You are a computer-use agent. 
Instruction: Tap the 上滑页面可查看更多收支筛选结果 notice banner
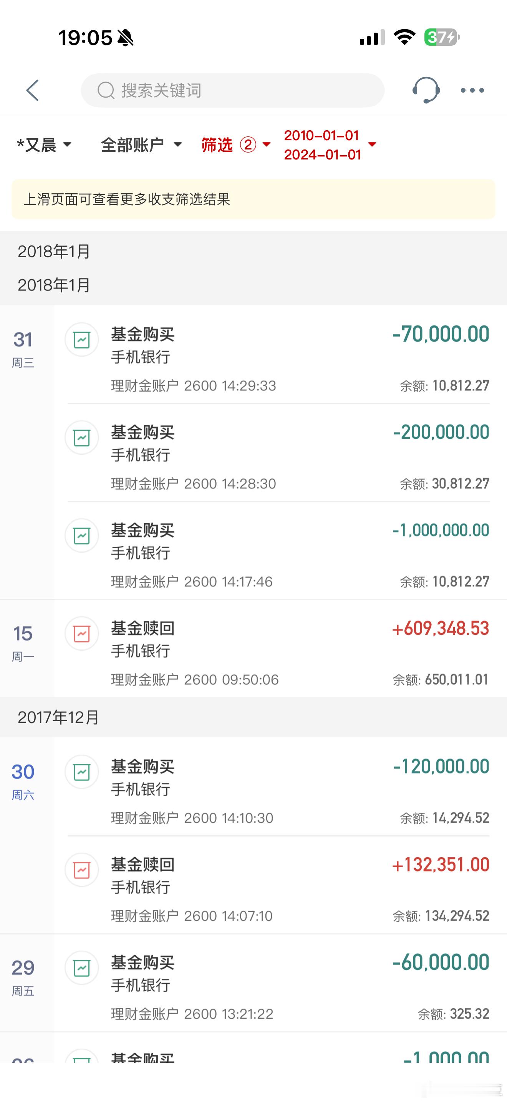click(253, 199)
